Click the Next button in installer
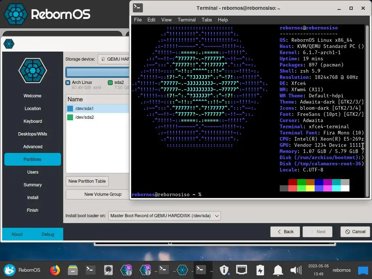The height and width of the screenshot is (279, 372). [317, 231]
